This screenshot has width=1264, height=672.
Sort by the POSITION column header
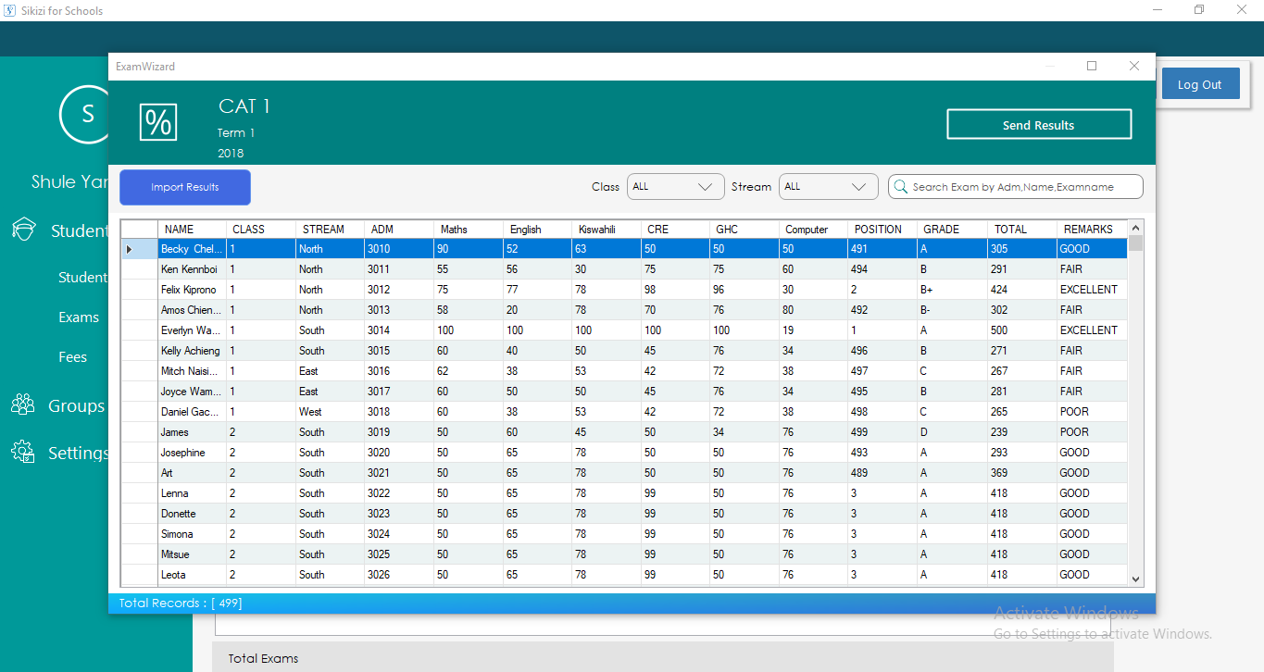click(882, 229)
